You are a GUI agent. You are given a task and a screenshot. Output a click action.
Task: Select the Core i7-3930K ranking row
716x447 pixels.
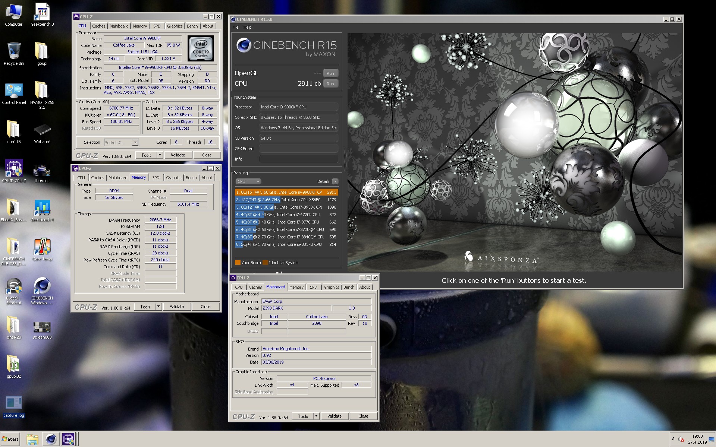[286, 207]
